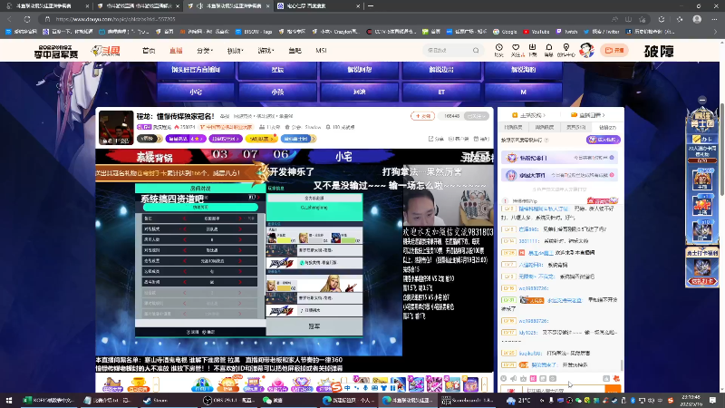This screenshot has height=408, width=725.
Task: Open WeChat from the taskbar
Action: click(273, 401)
